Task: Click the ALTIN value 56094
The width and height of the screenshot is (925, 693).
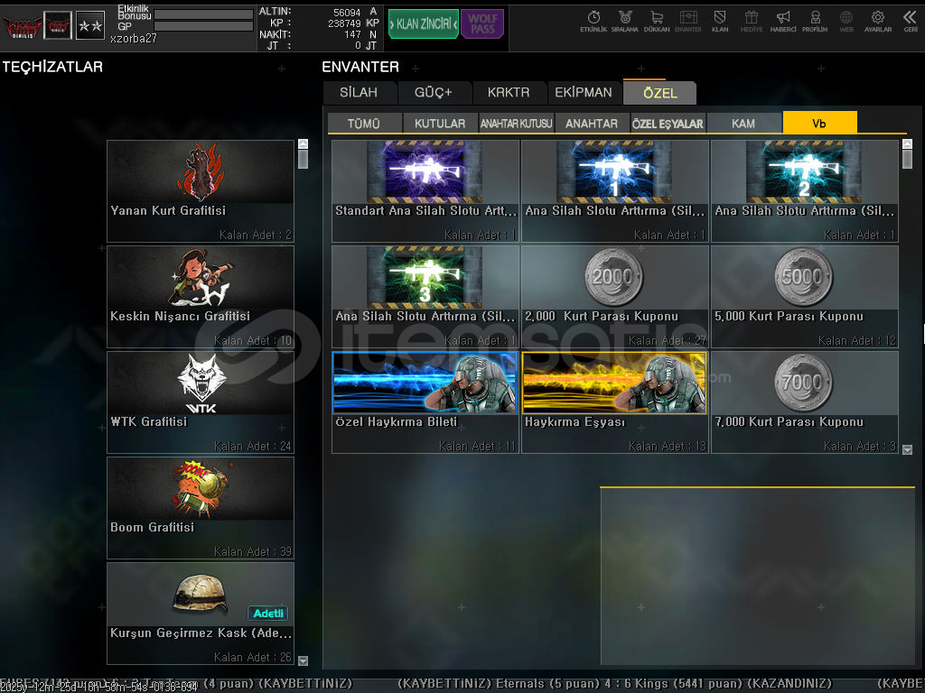Action: pyautogui.click(x=347, y=13)
